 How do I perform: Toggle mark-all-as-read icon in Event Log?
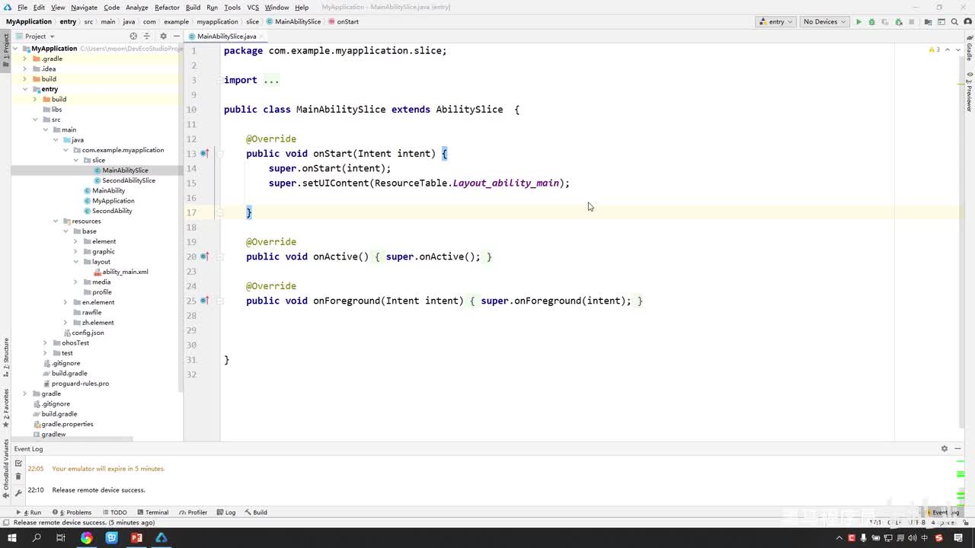[18, 463]
